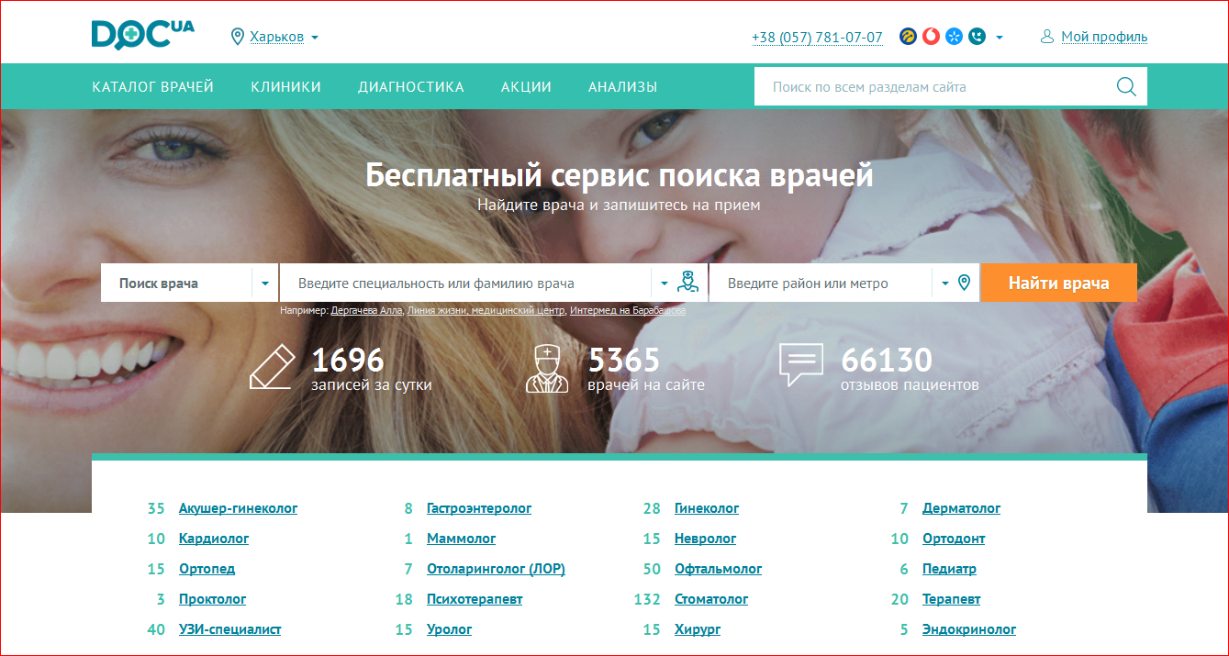Open УЗИ-специалист specialty link
The image size is (1229, 656).
click(x=229, y=629)
